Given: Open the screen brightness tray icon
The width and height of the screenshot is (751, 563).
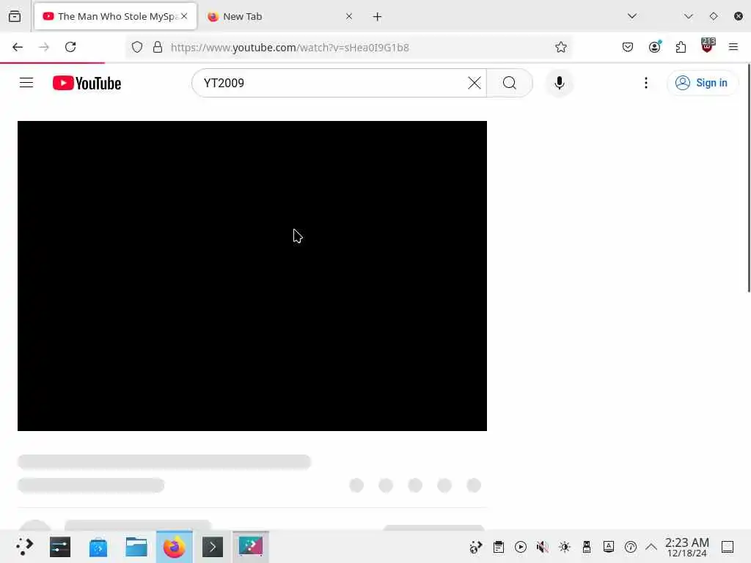Looking at the screenshot, I should [x=565, y=547].
